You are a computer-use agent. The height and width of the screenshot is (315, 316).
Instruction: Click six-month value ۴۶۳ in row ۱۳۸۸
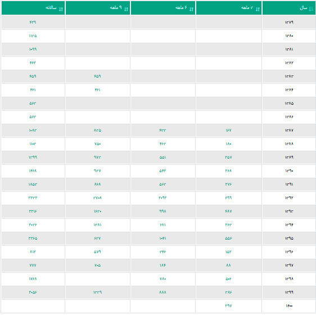pyautogui.click(x=162, y=144)
